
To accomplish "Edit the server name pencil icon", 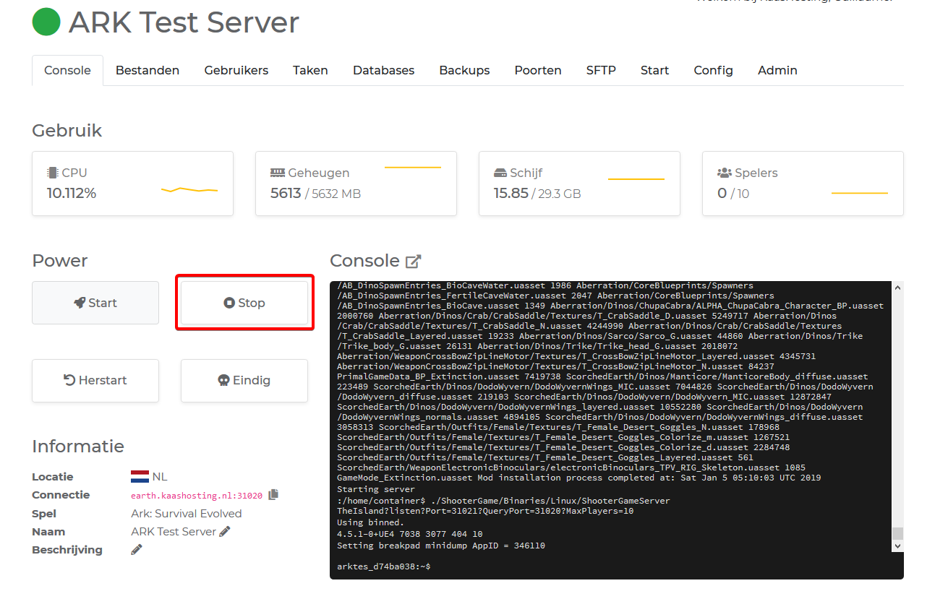I will [225, 532].
